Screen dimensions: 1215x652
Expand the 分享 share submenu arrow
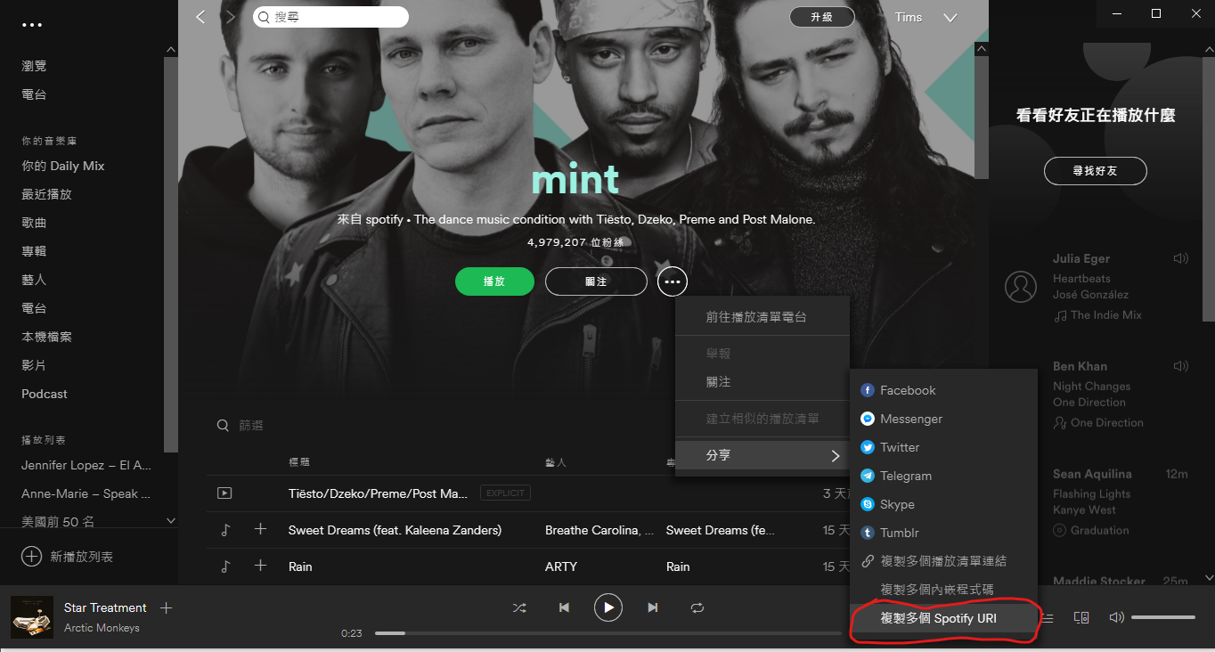point(835,455)
